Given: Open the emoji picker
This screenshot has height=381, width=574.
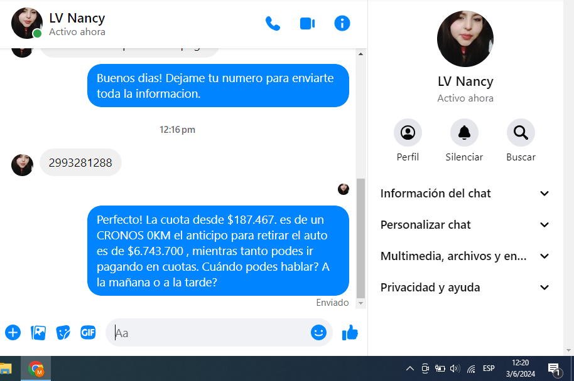Looking at the screenshot, I should coord(318,333).
